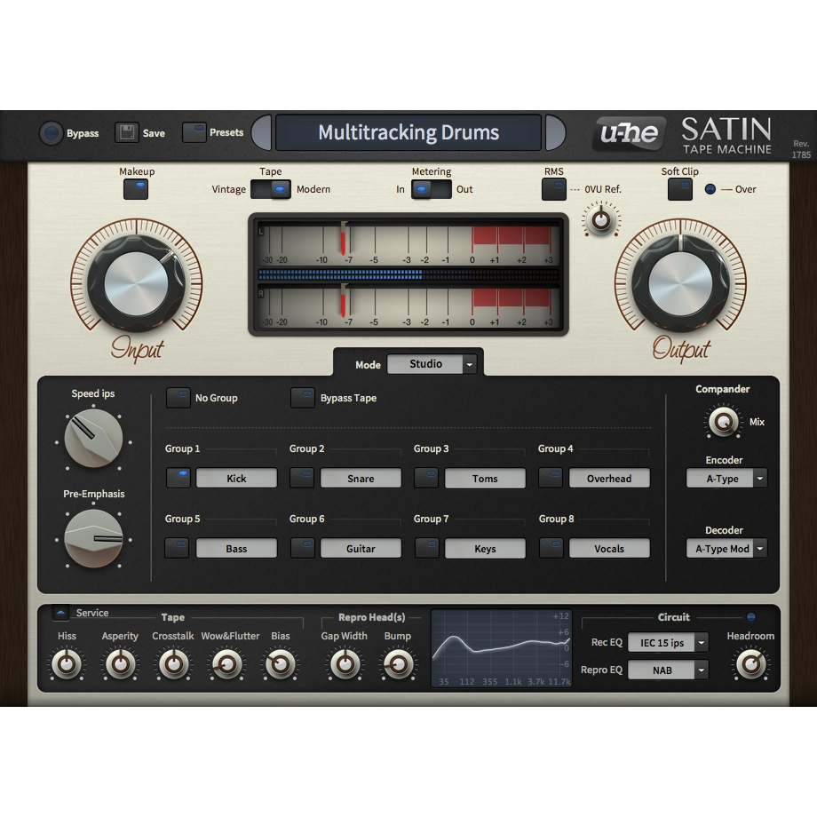The width and height of the screenshot is (817, 817).
Task: Click the Guitar group name field
Action: coord(361,549)
